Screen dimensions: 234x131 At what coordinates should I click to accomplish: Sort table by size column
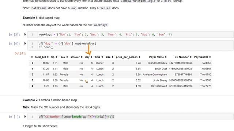point(113,57)
